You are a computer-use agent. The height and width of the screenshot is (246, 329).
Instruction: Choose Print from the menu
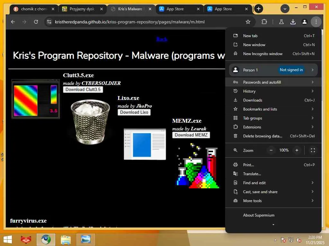pos(273,165)
